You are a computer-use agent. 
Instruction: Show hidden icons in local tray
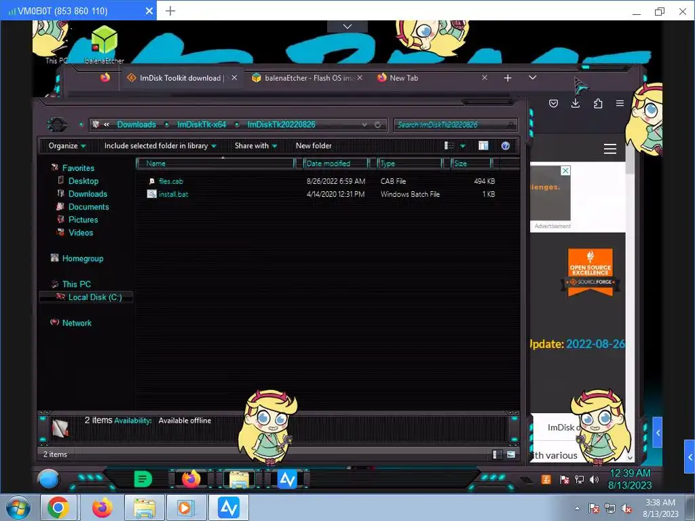pos(577,509)
